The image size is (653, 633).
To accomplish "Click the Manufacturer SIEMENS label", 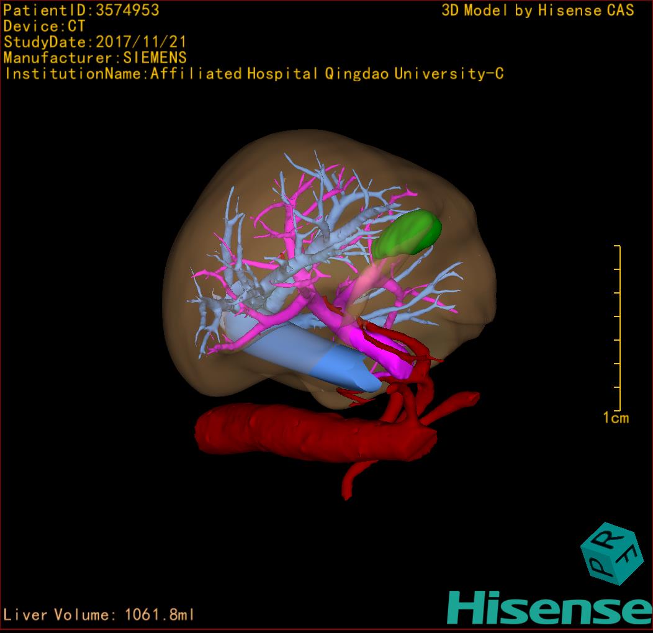I will tap(95, 58).
